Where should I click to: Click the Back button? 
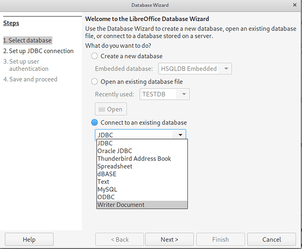tap(120, 240)
